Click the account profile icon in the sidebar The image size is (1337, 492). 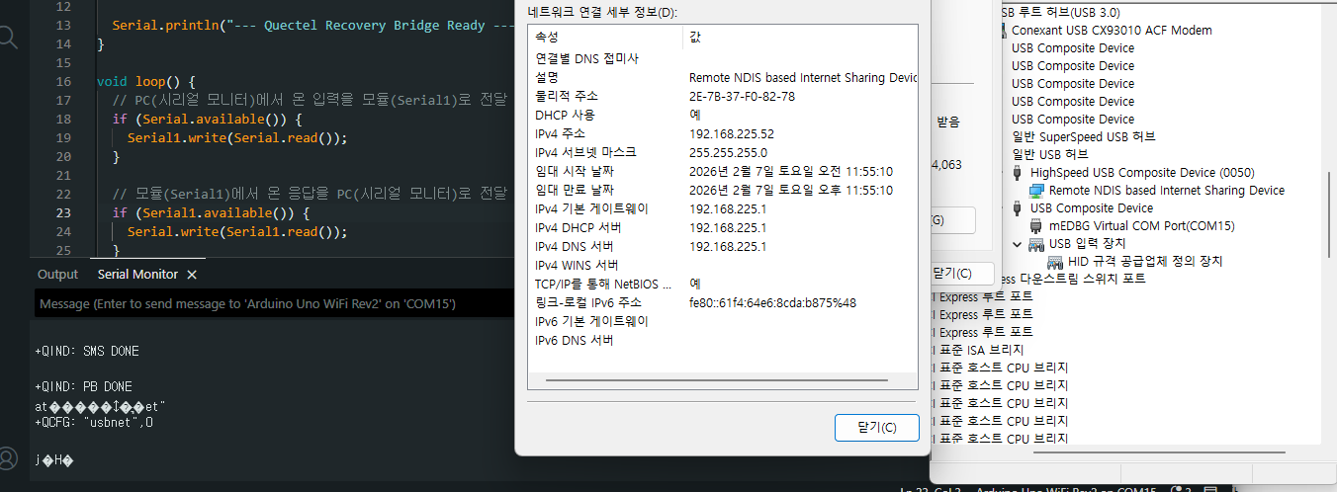8,458
